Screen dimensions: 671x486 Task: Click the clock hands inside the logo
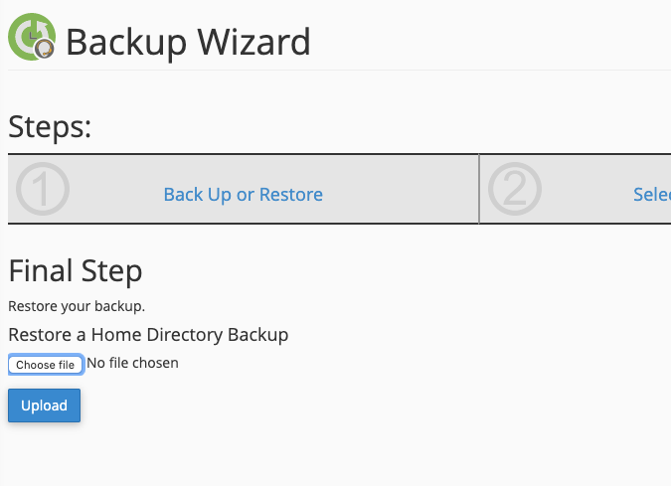pos(32,36)
